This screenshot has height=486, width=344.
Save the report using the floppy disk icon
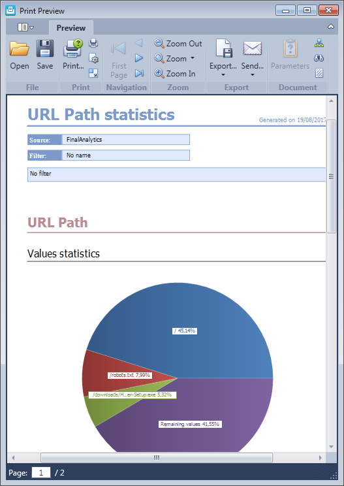45,54
